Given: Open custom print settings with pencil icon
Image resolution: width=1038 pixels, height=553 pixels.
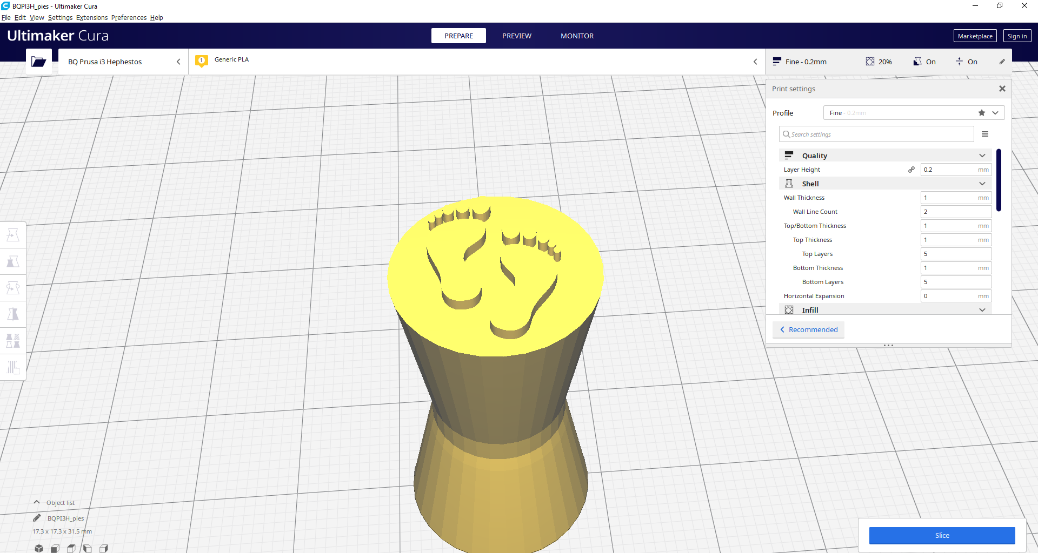Looking at the screenshot, I should (x=1002, y=62).
